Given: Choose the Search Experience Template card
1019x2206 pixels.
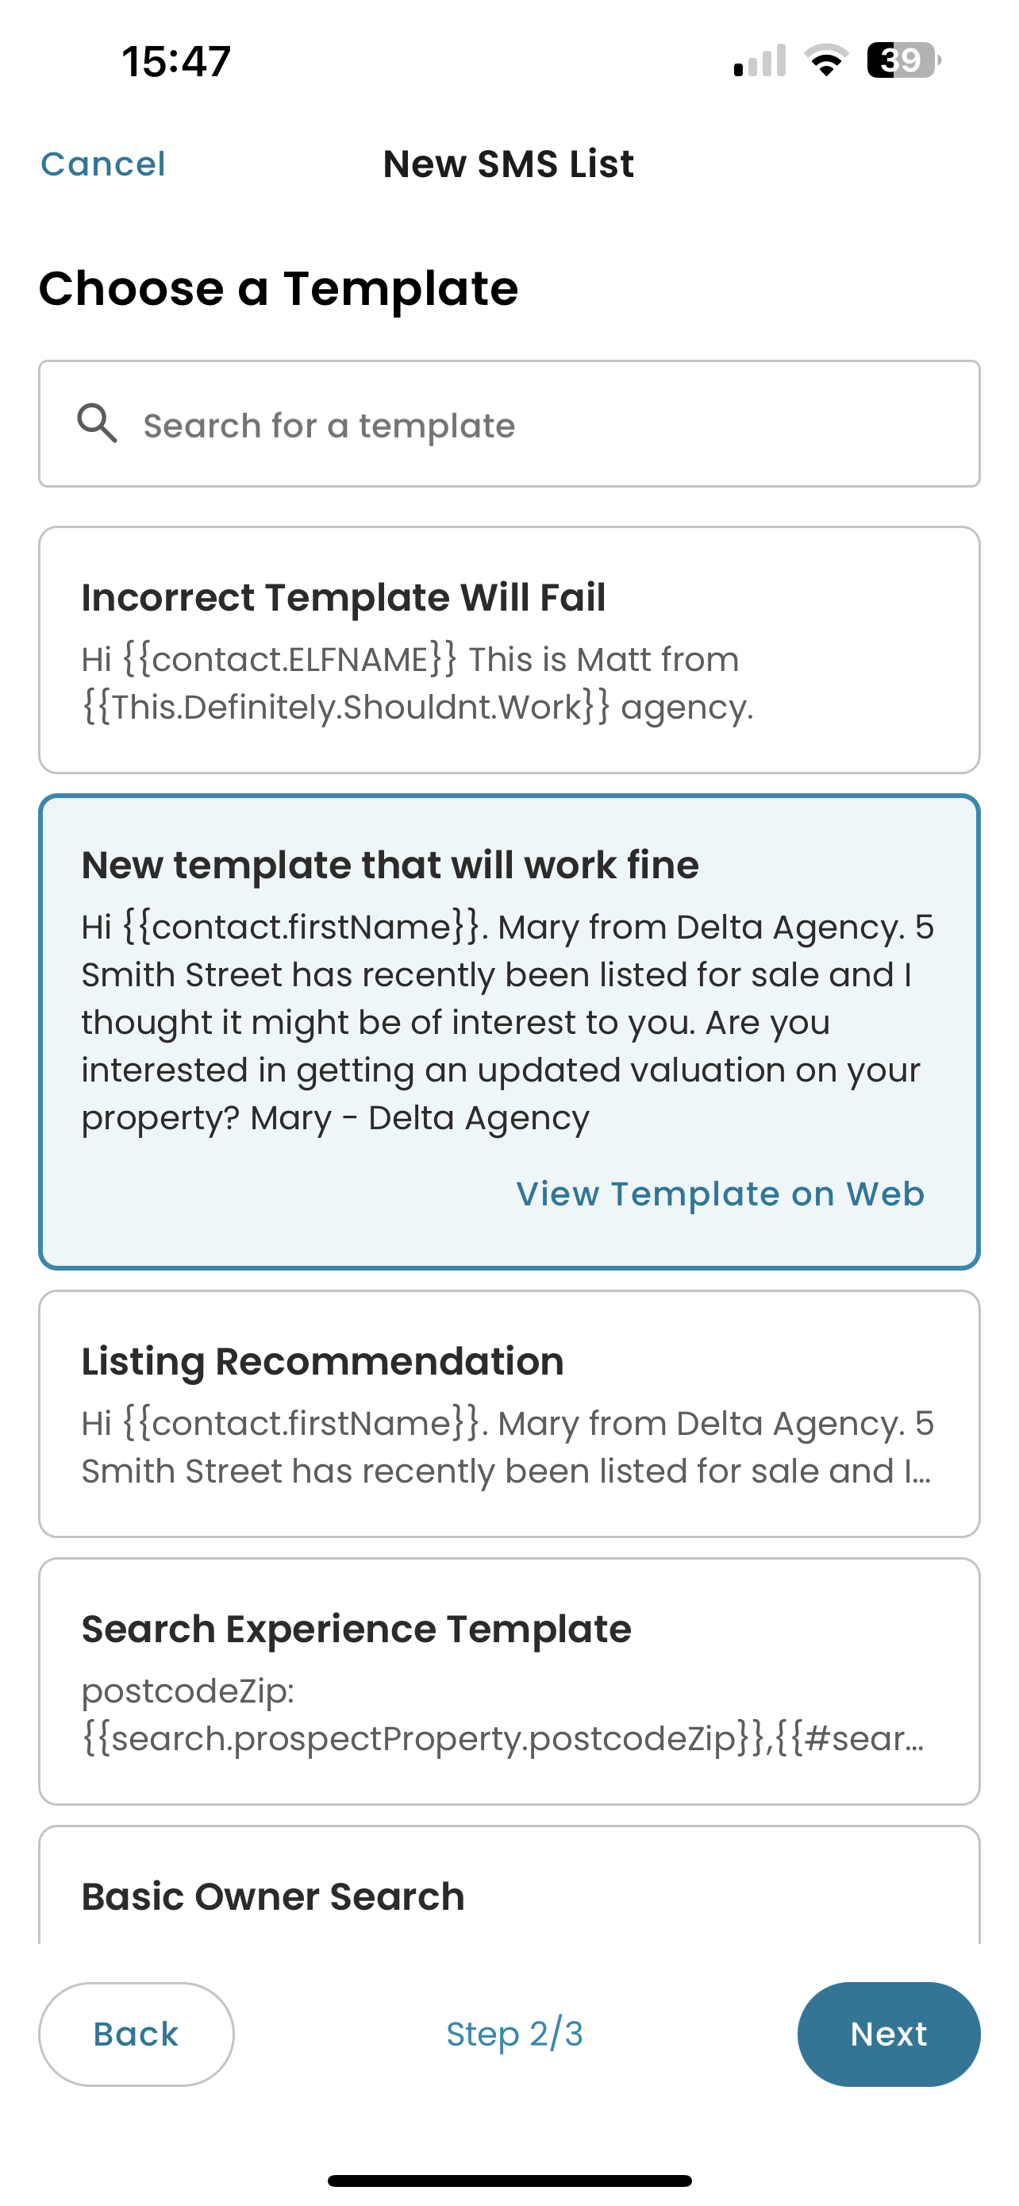Looking at the screenshot, I should tap(509, 1681).
